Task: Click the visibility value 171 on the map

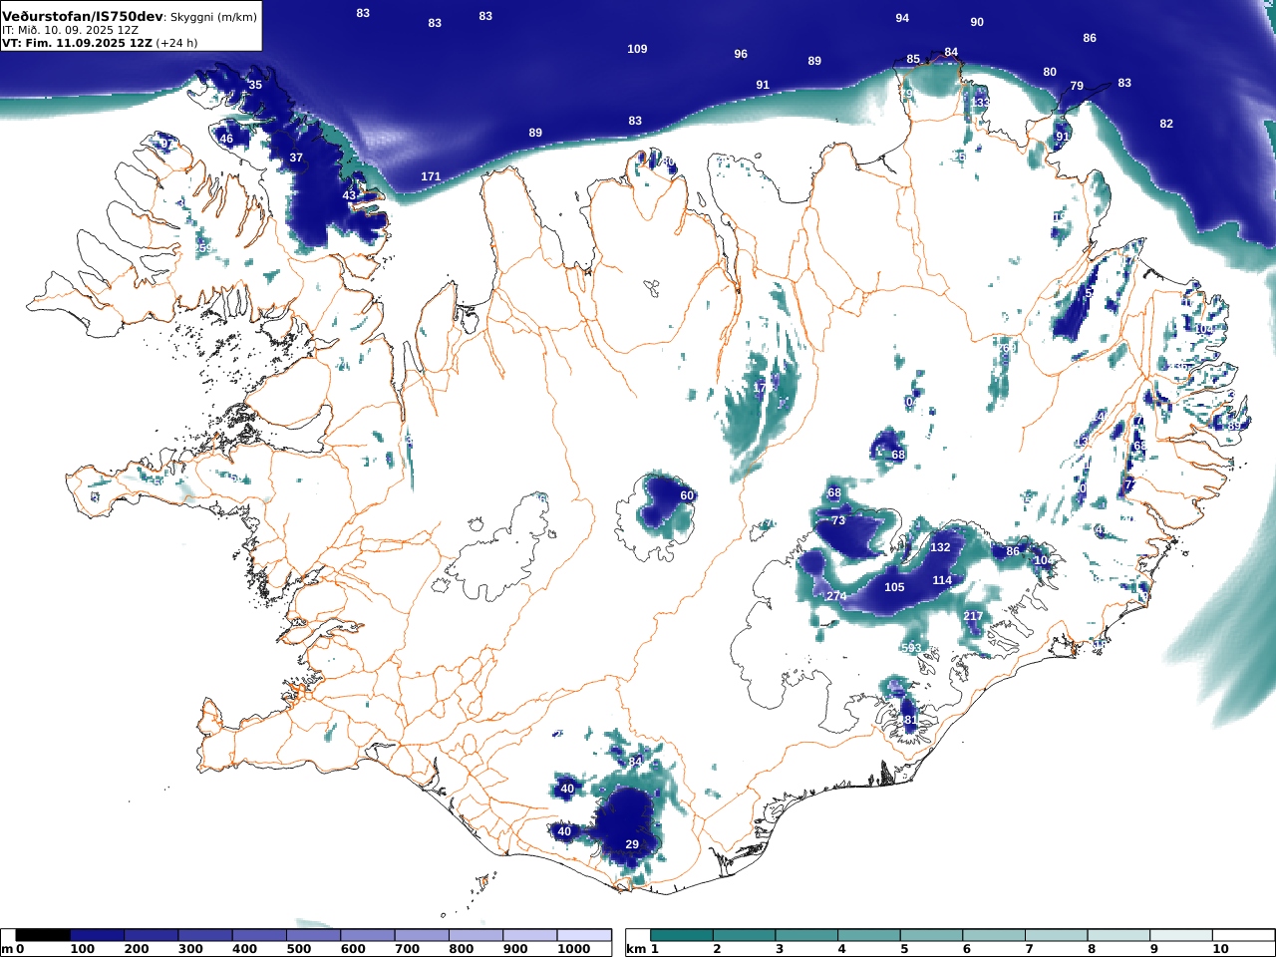Action: click(x=431, y=176)
